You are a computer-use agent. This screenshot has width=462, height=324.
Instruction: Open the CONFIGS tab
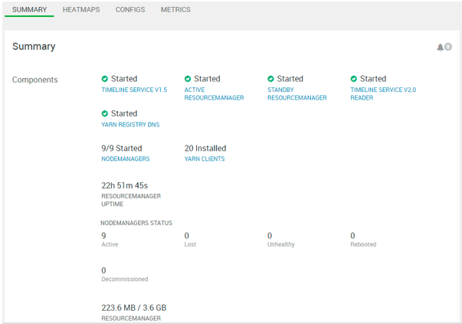[x=130, y=10]
